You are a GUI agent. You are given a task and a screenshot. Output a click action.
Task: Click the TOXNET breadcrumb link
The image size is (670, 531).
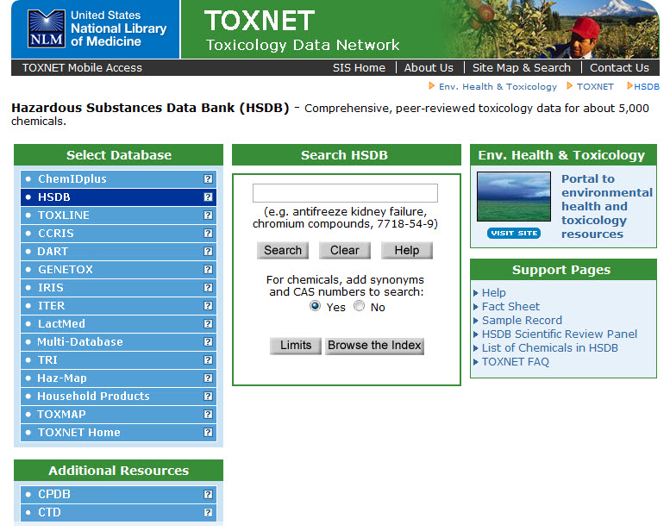click(595, 87)
